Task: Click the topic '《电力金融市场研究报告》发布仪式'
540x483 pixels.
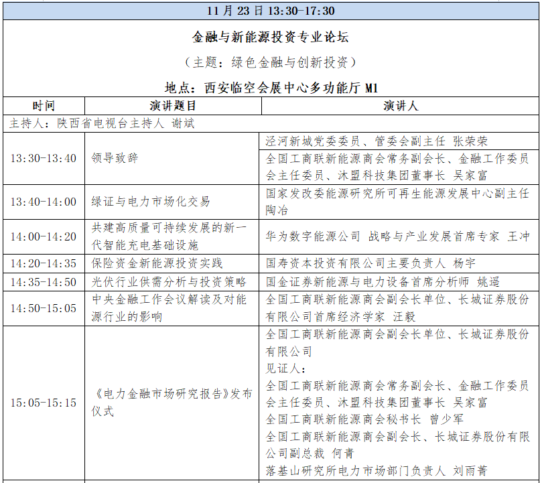Action: coord(172,403)
